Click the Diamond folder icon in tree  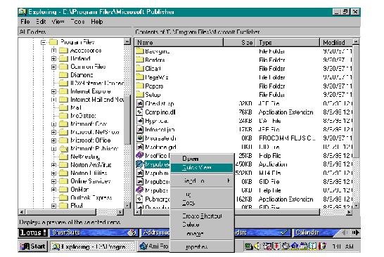[63, 75]
